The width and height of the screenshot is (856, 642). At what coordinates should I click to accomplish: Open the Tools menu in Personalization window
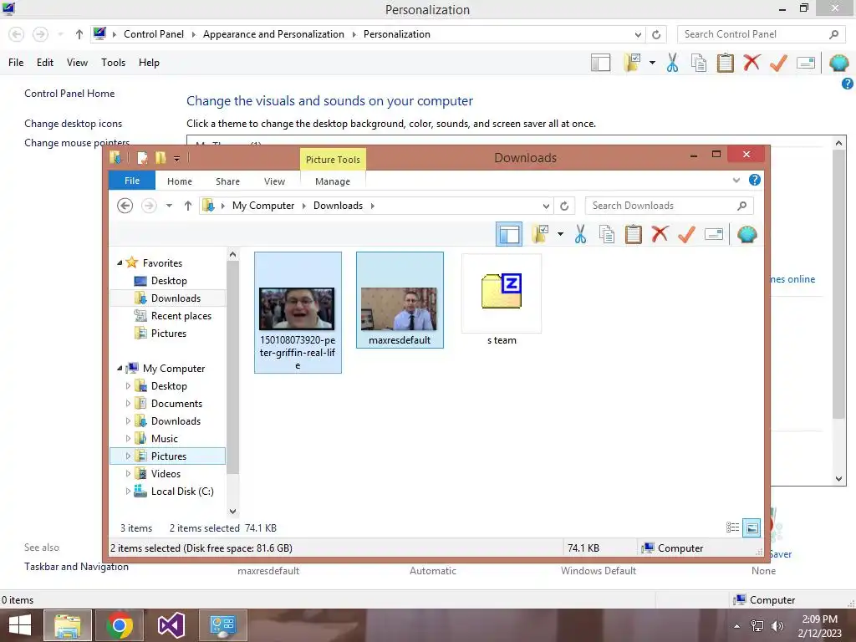coord(113,63)
